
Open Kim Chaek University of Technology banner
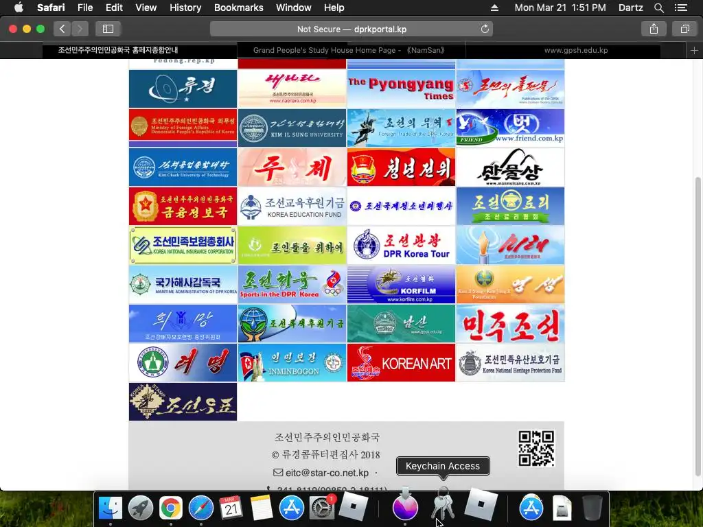point(183,167)
